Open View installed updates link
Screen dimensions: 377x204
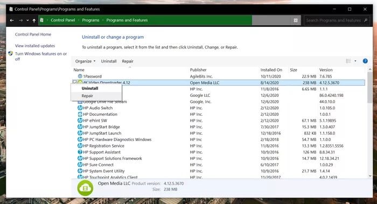coord(35,46)
